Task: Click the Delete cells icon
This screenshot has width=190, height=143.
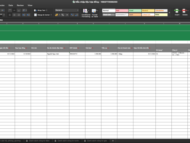Action: (x=185, y=12)
